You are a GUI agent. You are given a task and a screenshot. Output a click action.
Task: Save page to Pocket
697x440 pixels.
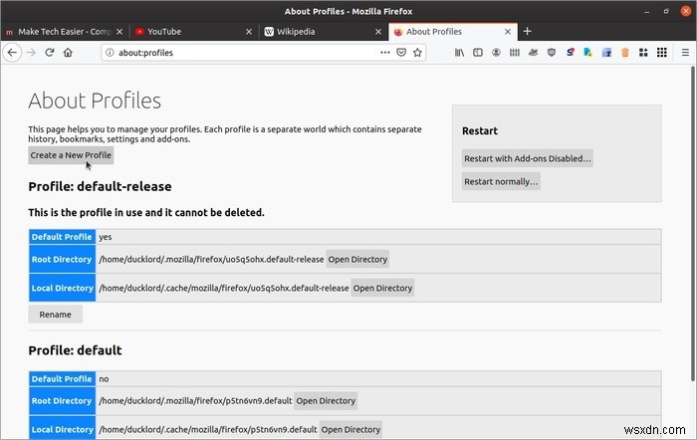coord(402,53)
